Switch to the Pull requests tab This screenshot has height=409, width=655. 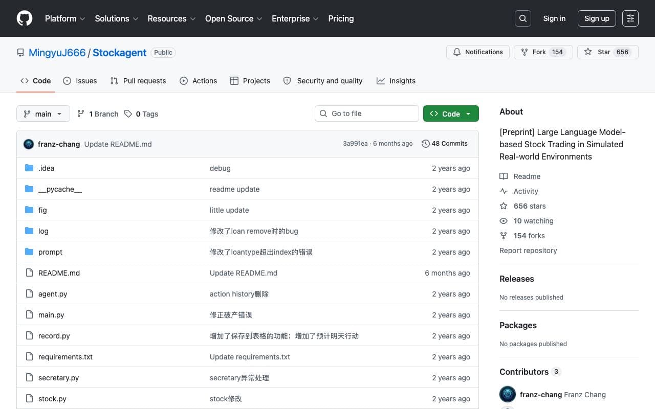click(x=138, y=81)
